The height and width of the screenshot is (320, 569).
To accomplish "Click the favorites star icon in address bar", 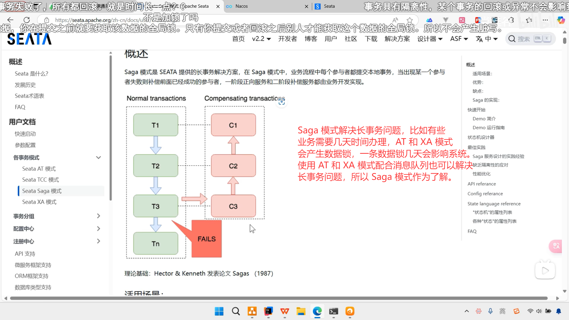I will tap(410, 20).
